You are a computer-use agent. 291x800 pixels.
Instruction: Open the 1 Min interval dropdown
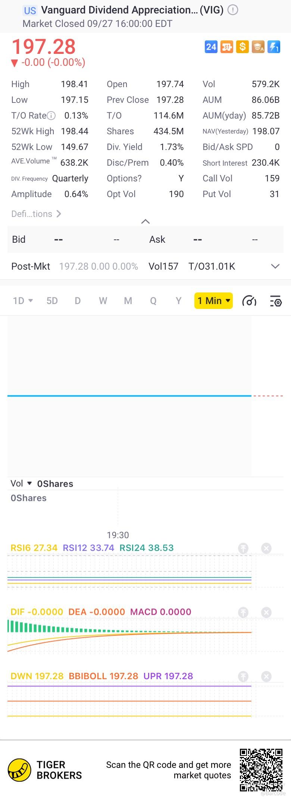pos(213,301)
